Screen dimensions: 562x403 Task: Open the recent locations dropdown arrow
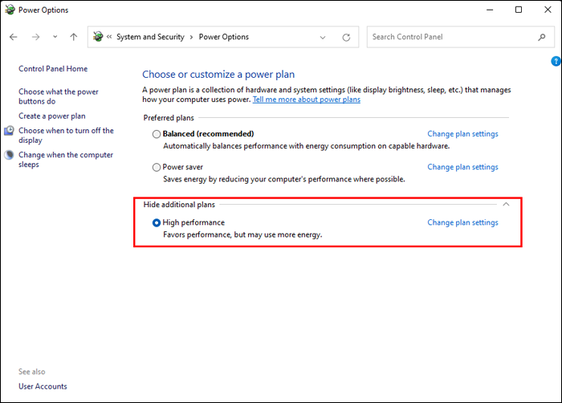(x=55, y=37)
